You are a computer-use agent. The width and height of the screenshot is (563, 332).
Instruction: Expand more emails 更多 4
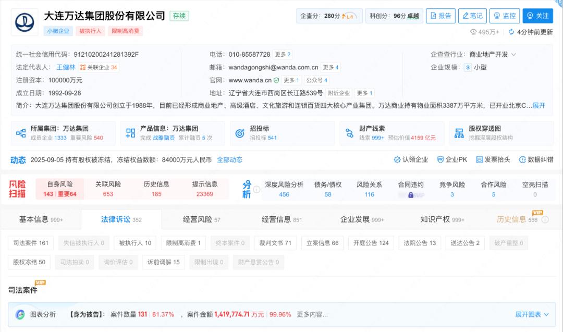pyautogui.click(x=331, y=67)
